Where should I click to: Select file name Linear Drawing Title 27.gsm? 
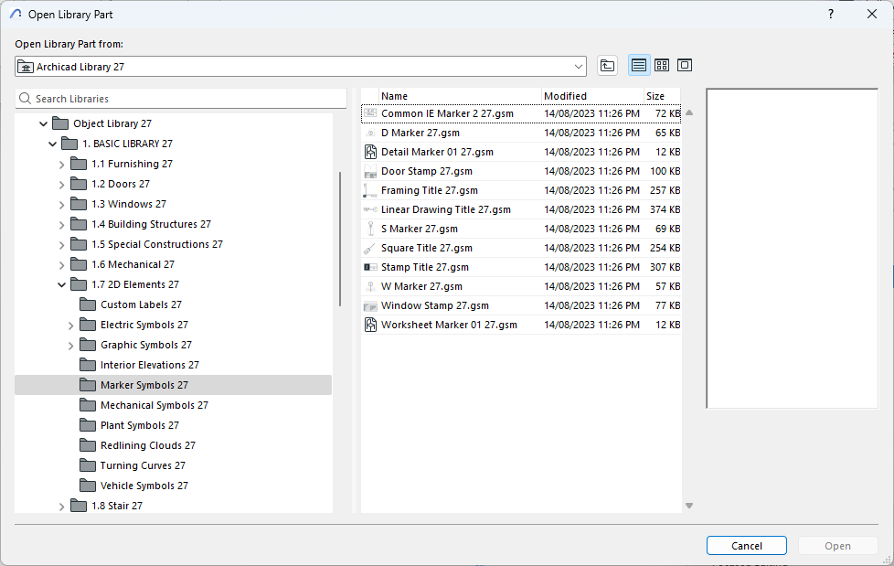[x=446, y=209]
